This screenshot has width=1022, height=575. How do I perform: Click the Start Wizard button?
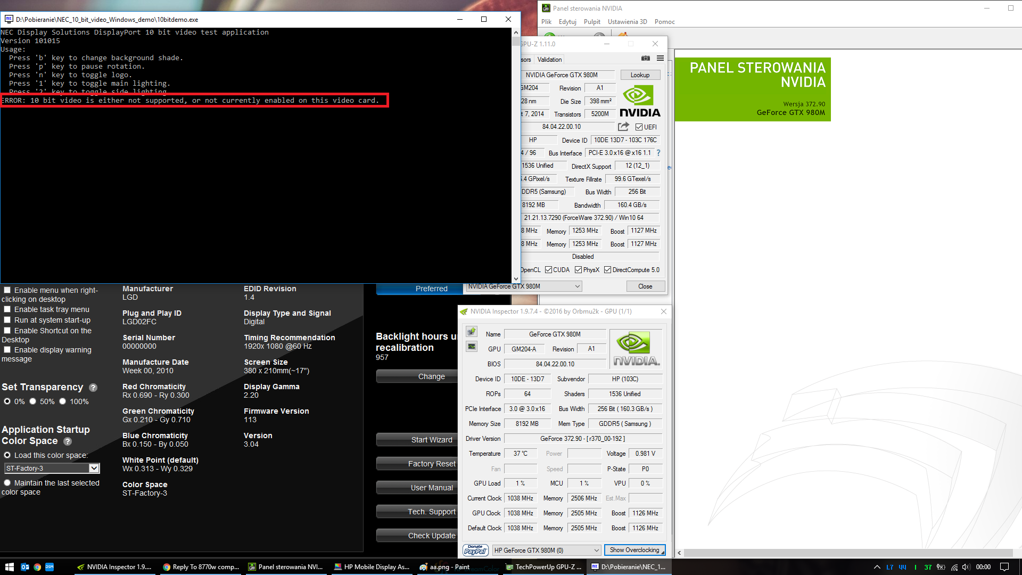coord(417,440)
